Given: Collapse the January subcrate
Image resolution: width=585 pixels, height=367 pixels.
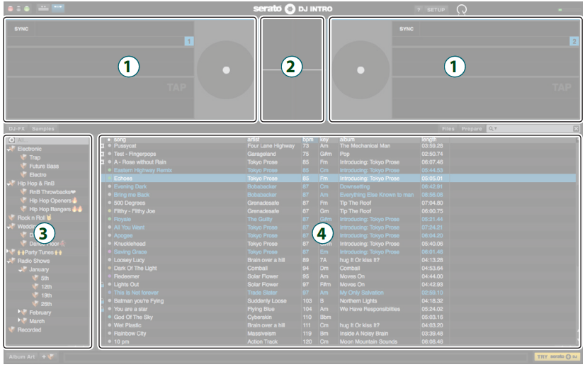Looking at the screenshot, I should pyautogui.click(x=19, y=269).
